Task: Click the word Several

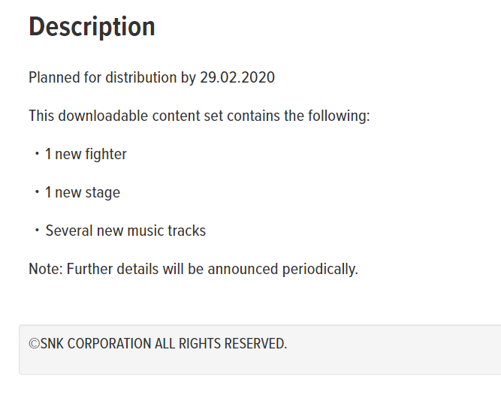Action: 68,231
